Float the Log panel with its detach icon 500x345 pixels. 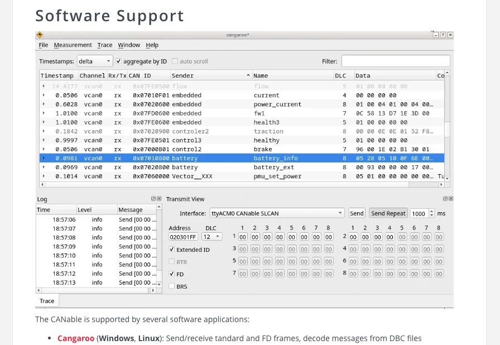pyautogui.click(x=153, y=199)
